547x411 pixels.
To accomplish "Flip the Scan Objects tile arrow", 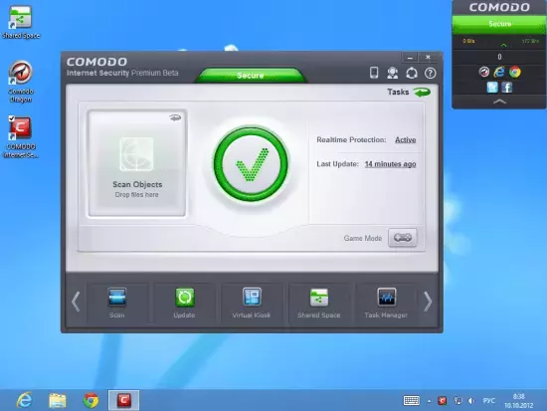I will point(175,117).
